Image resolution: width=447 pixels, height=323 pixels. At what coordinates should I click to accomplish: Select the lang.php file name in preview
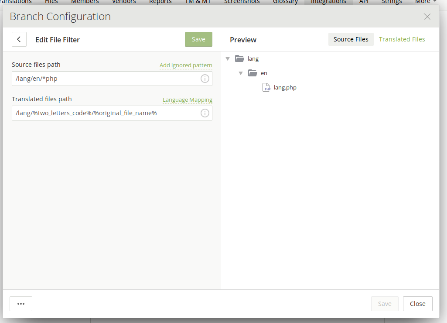coord(285,88)
